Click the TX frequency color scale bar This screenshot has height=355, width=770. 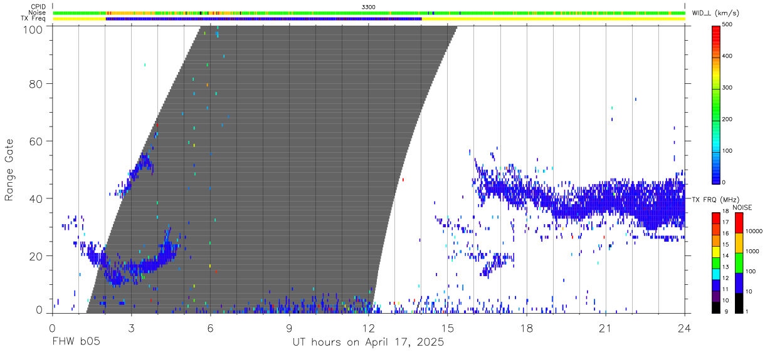[x=716, y=262]
